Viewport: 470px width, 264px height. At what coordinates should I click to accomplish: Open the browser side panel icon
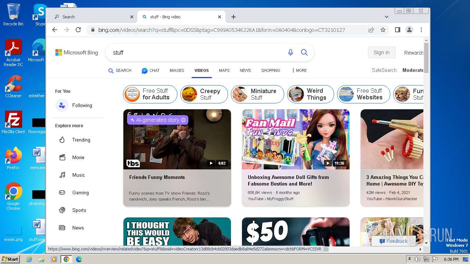pyautogui.click(x=398, y=30)
